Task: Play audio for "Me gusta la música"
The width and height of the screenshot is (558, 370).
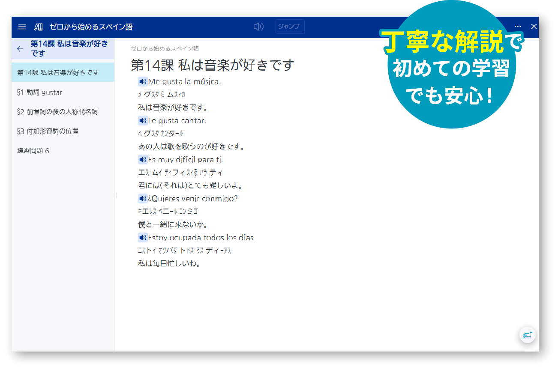Action: click(143, 81)
